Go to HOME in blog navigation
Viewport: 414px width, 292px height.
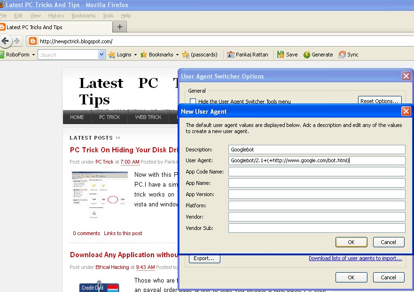tap(77, 117)
